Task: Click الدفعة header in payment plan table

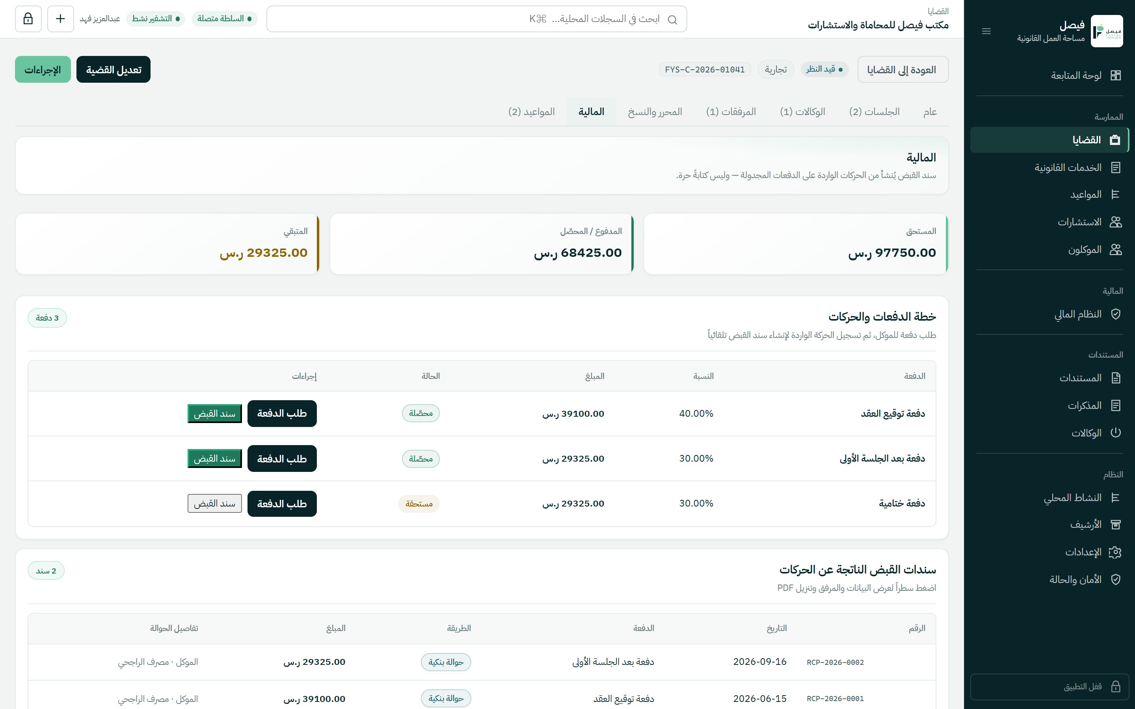Action: pyautogui.click(x=915, y=376)
